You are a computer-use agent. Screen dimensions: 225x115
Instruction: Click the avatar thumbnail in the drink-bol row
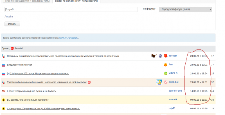pos(159,82)
